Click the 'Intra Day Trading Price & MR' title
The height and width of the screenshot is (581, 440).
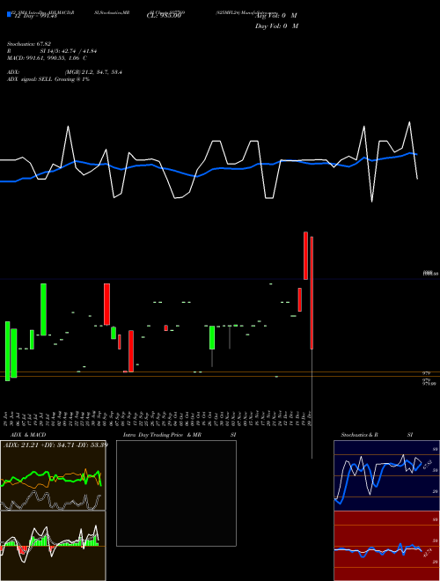(x=162, y=435)
